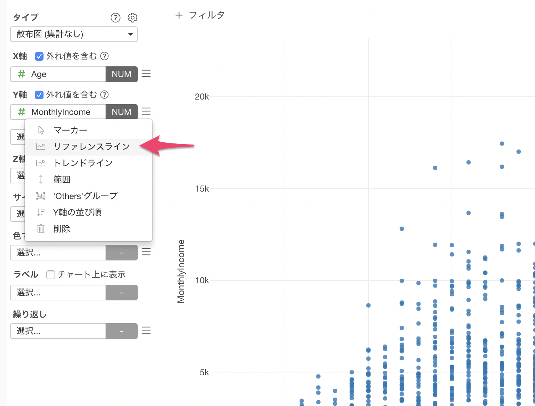Select リファレンスライン from the menu
Viewport: 535px width, 406px height.
91,147
